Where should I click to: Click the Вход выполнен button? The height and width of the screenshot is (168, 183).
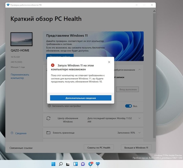pos(128,89)
